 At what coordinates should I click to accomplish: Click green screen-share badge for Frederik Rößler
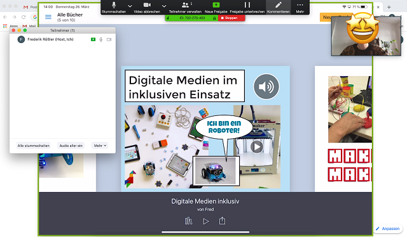(x=93, y=39)
